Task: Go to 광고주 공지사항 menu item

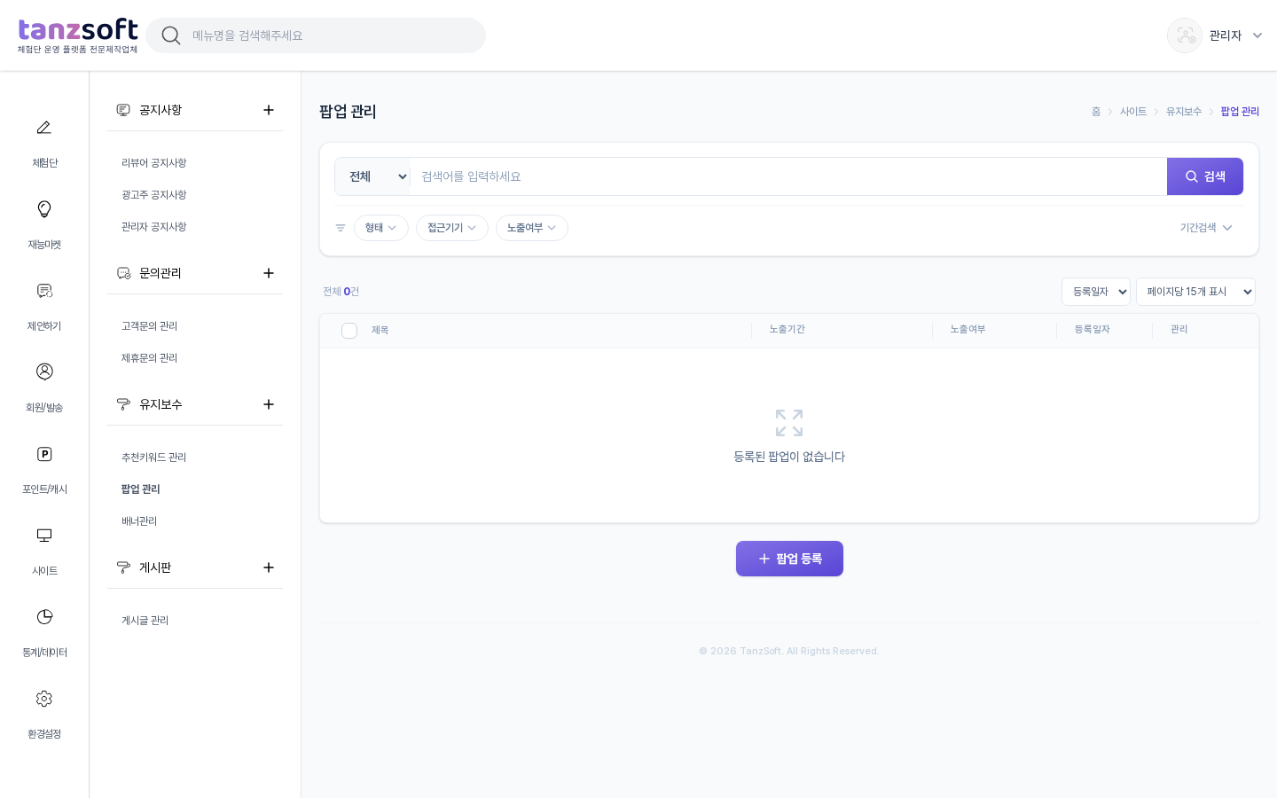Action: tap(154, 195)
